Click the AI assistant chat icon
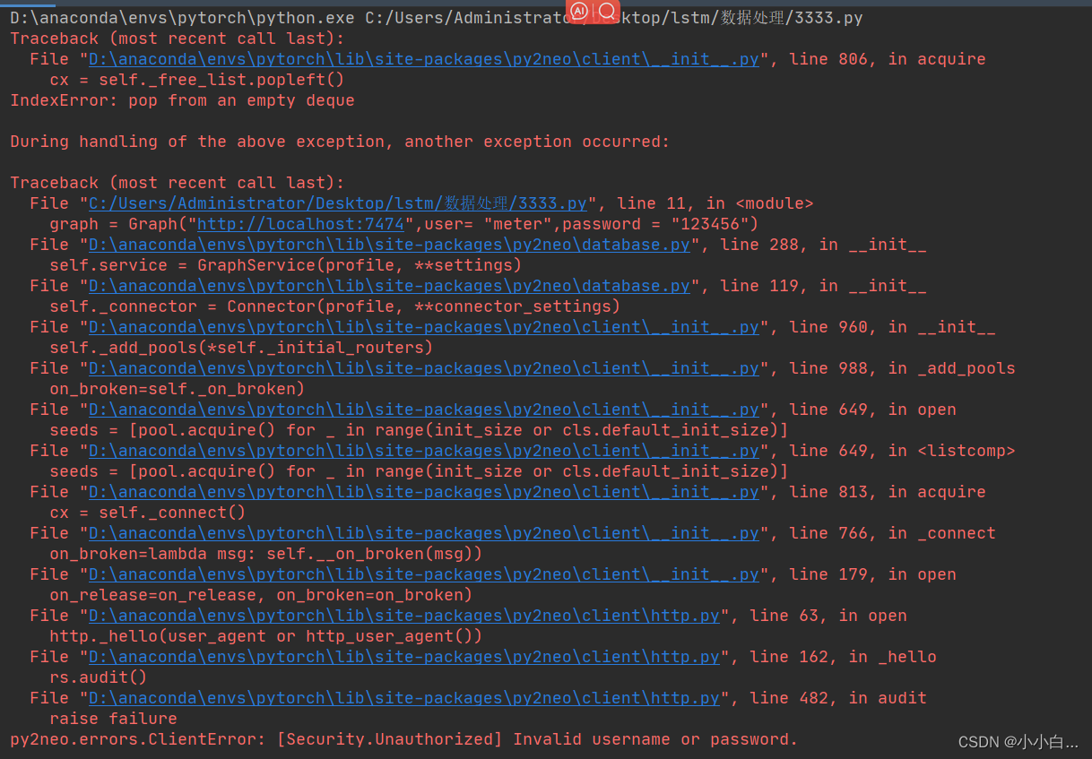 coord(578,12)
